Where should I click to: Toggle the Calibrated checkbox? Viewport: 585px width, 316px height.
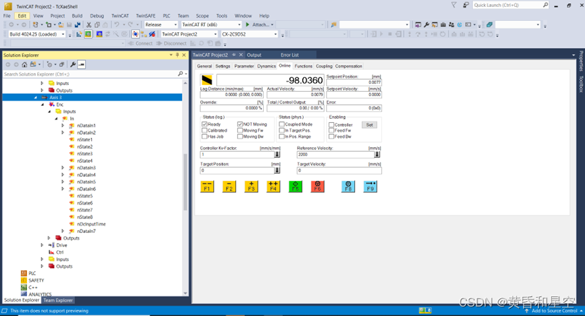tap(204, 130)
